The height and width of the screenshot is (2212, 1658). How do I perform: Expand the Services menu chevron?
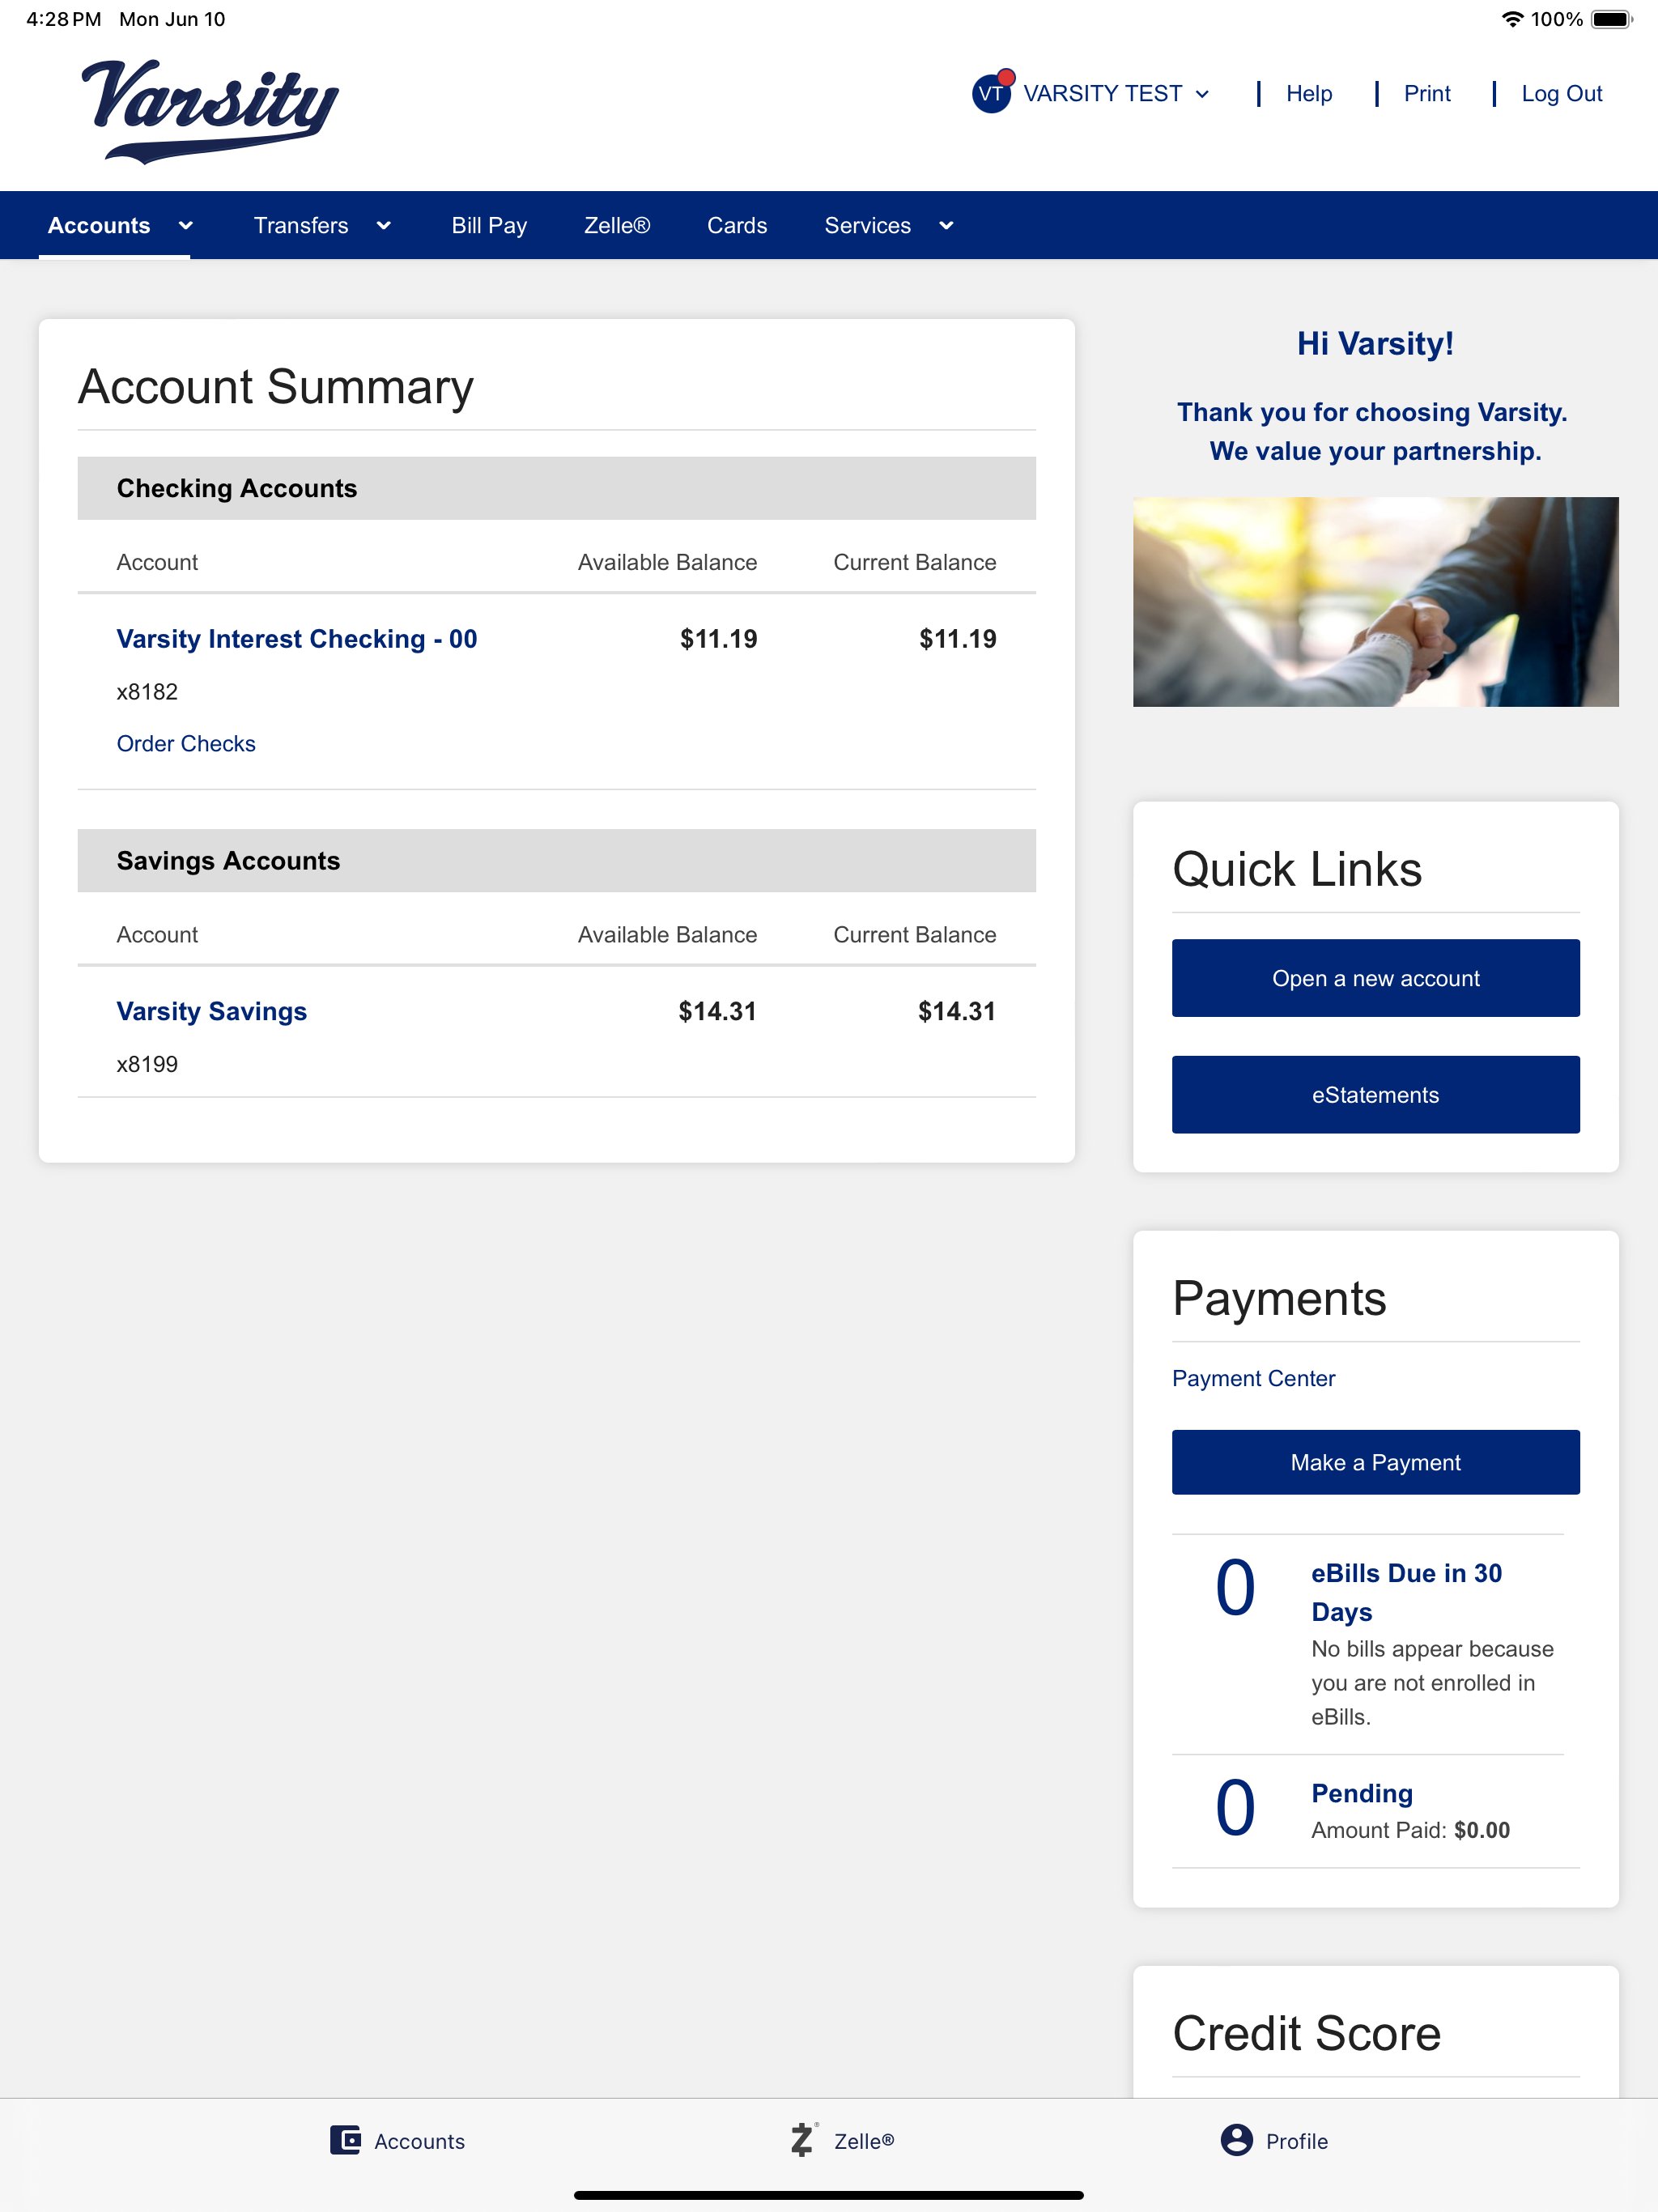pos(946,225)
